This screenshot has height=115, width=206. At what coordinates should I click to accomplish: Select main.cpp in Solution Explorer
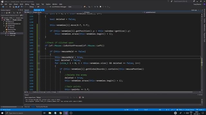[x=12, y=35]
